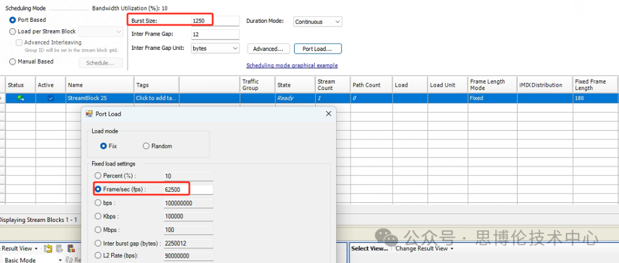
Task: Click the Name column header
Action: point(100,85)
